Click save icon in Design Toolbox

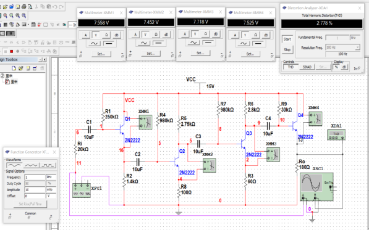(28, 68)
